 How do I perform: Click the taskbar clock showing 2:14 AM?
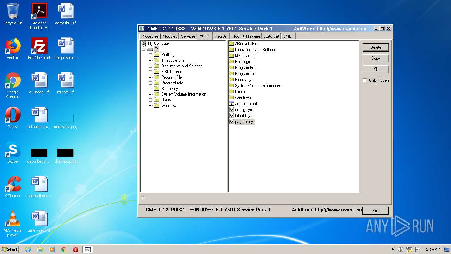[433, 249]
